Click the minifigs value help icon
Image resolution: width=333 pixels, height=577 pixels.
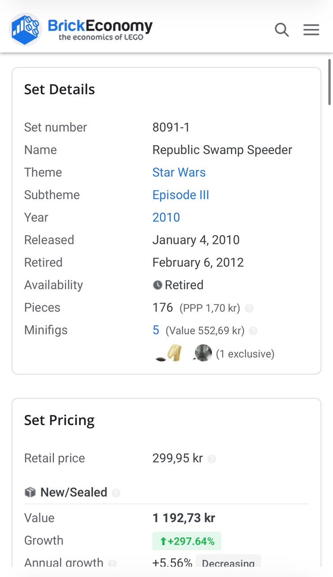click(253, 331)
